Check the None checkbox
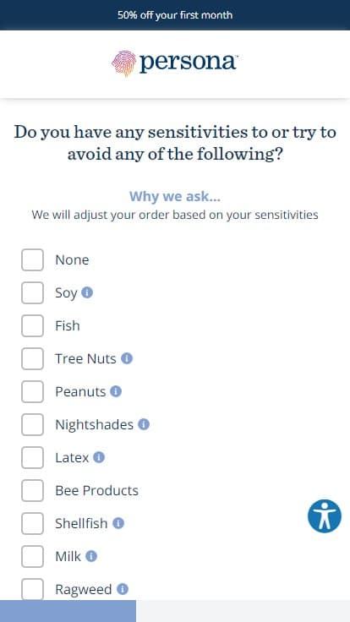The width and height of the screenshot is (350, 622). tap(32, 259)
